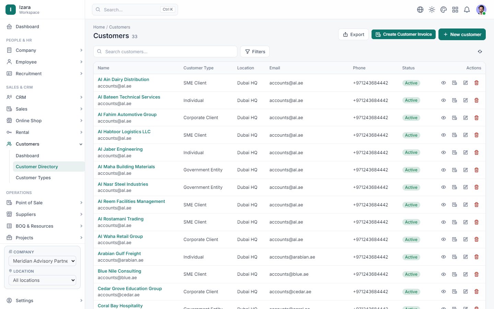Open the All locations dropdown
Viewport: 494px width, 309px height.
pyautogui.click(x=42, y=280)
